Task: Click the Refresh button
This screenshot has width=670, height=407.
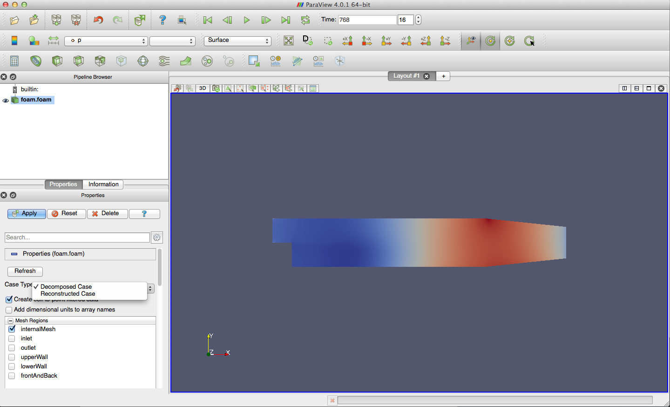Action: pyautogui.click(x=25, y=271)
